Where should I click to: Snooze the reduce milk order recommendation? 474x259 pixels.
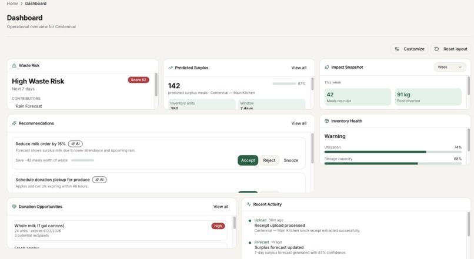point(291,160)
